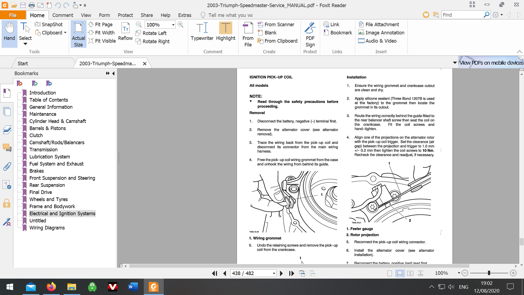Take a SnapShot of the page
The height and width of the screenshot is (295, 524).
click(x=49, y=24)
